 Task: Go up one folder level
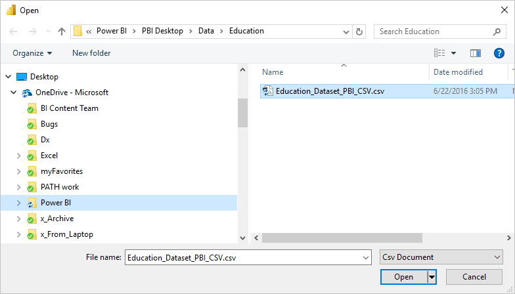(62, 31)
